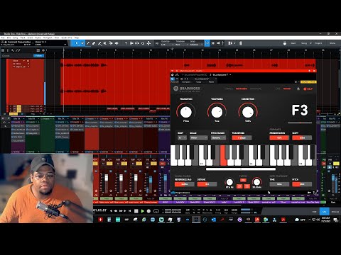Click the Formant Shift slider
The height and width of the screenshot is (255, 341).
point(302,137)
